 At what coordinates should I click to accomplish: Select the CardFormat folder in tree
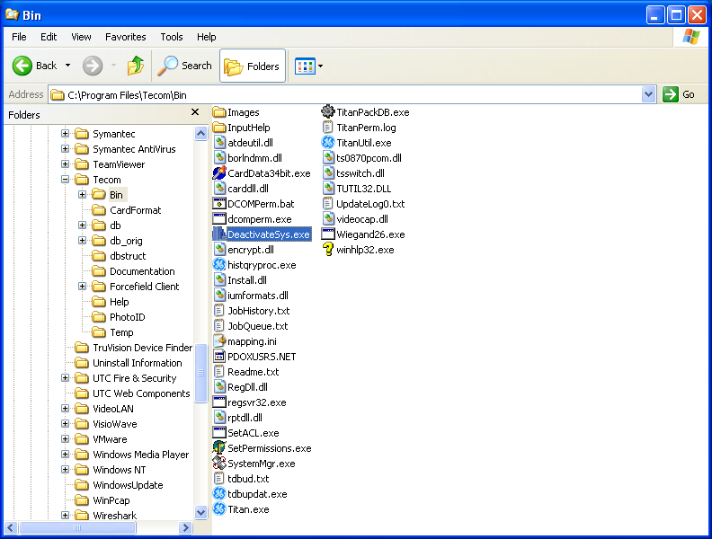pos(127,210)
